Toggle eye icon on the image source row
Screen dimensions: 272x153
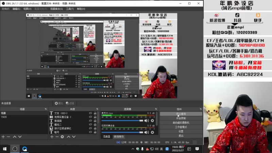[90, 128]
